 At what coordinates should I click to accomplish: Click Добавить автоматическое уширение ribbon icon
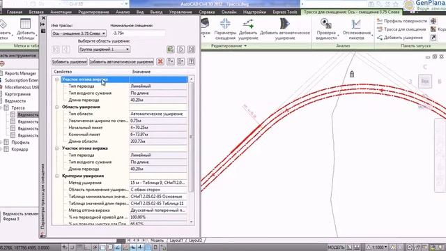(285, 29)
